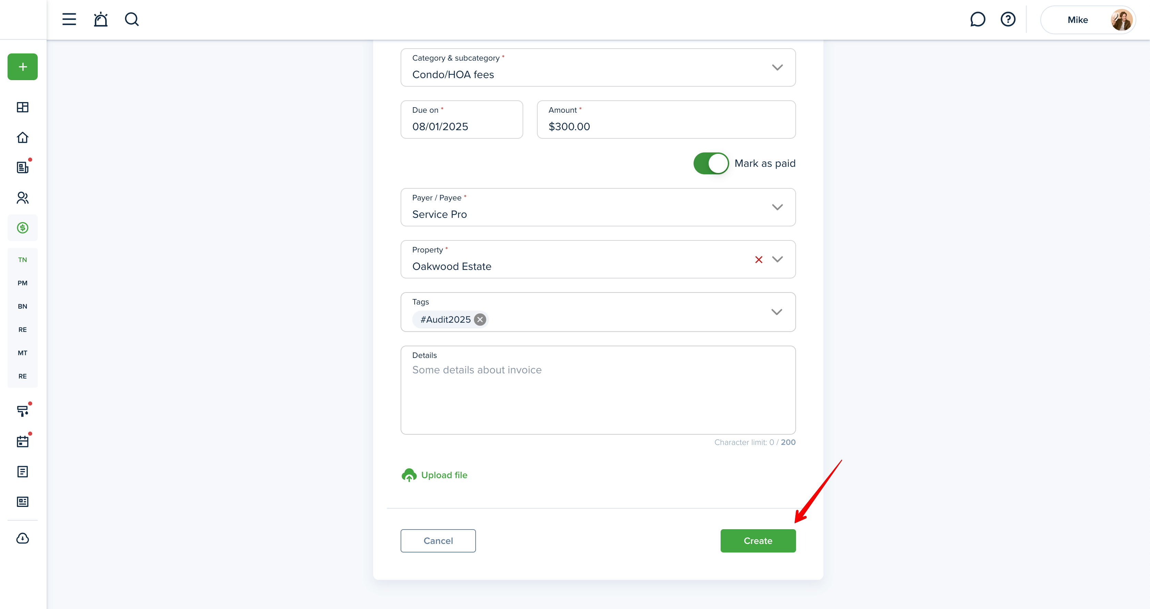This screenshot has width=1150, height=609.
Task: Click the Due on date field
Action: [462, 120]
